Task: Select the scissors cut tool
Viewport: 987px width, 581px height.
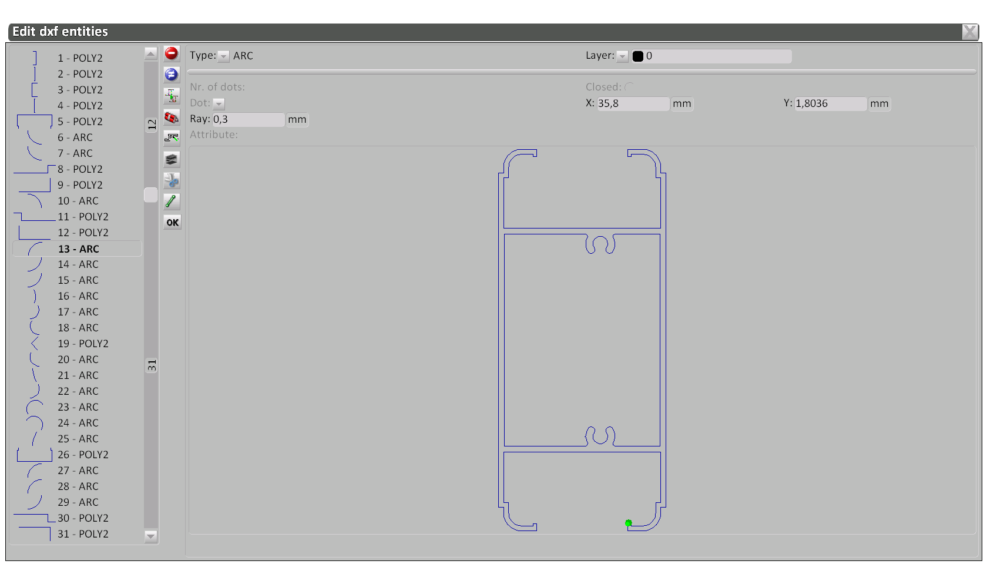Action: 172,180
